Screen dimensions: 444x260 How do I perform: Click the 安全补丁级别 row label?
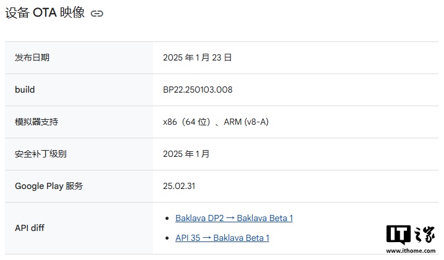click(x=41, y=154)
